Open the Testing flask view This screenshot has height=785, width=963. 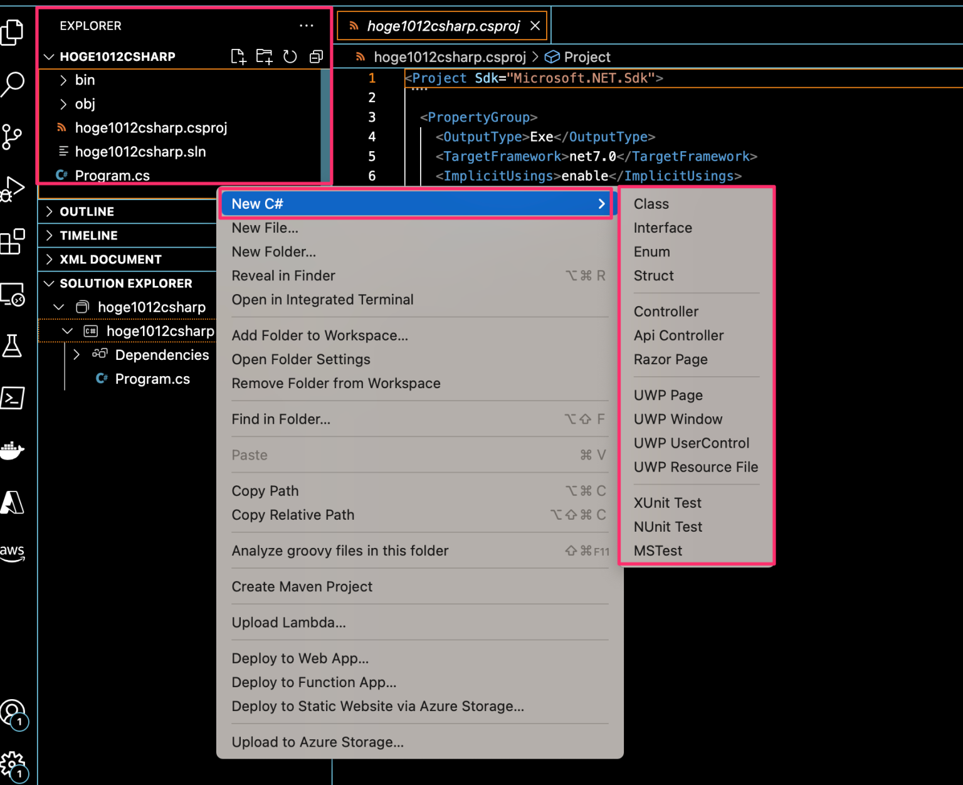point(13,345)
